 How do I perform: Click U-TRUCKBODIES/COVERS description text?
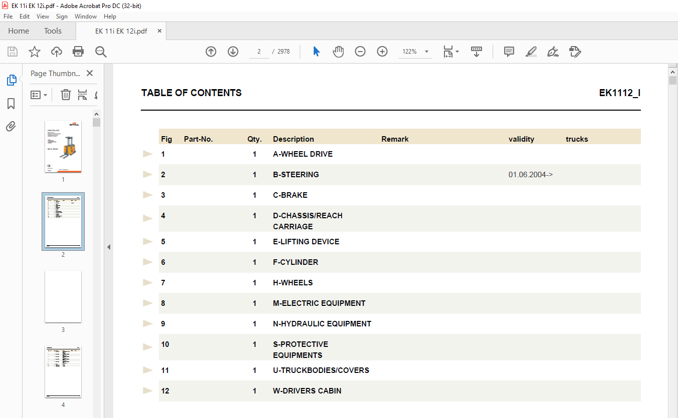tap(321, 370)
